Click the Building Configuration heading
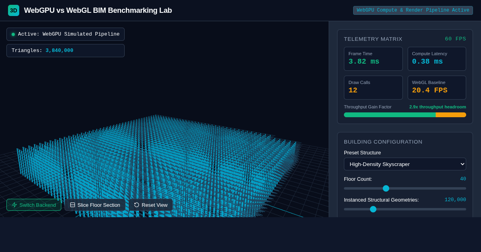481x252 pixels. [x=383, y=142]
